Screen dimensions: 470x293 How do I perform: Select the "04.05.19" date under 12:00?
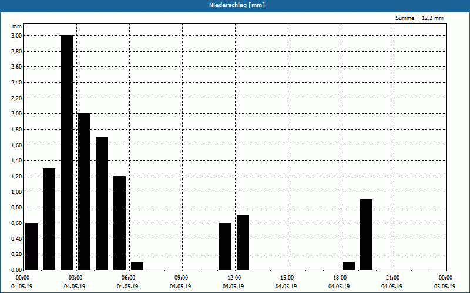coord(233,286)
